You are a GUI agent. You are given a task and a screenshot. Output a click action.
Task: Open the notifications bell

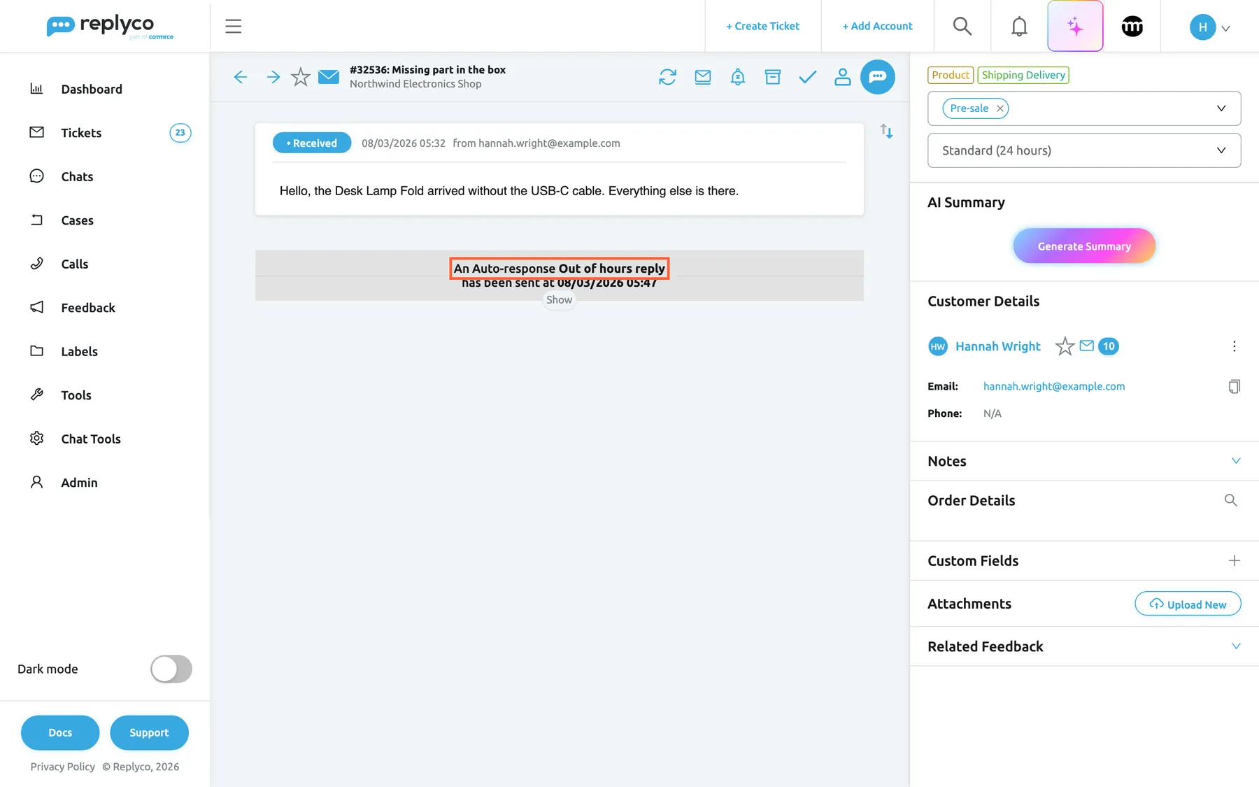1019,27
